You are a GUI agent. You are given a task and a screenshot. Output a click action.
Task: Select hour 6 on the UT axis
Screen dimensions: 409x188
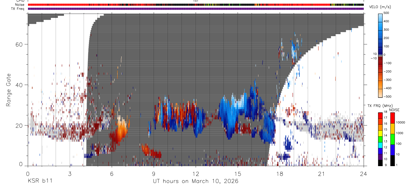tap(112, 173)
